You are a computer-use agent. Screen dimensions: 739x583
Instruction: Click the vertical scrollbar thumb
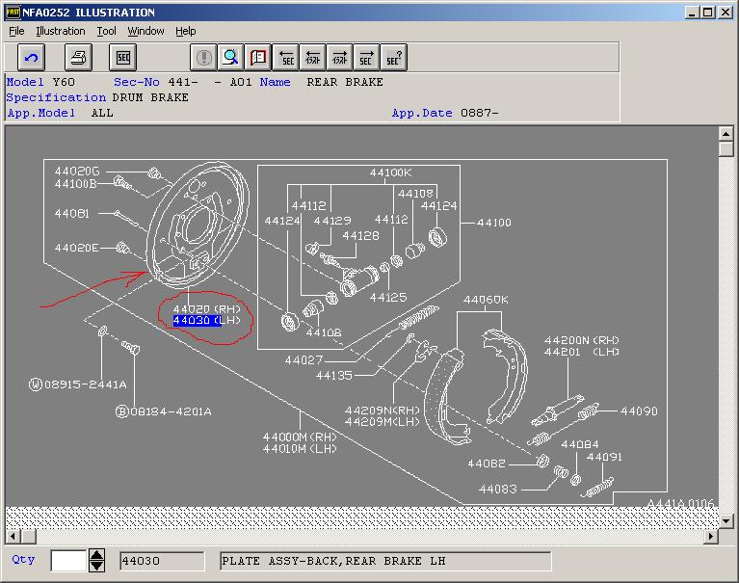point(726,149)
